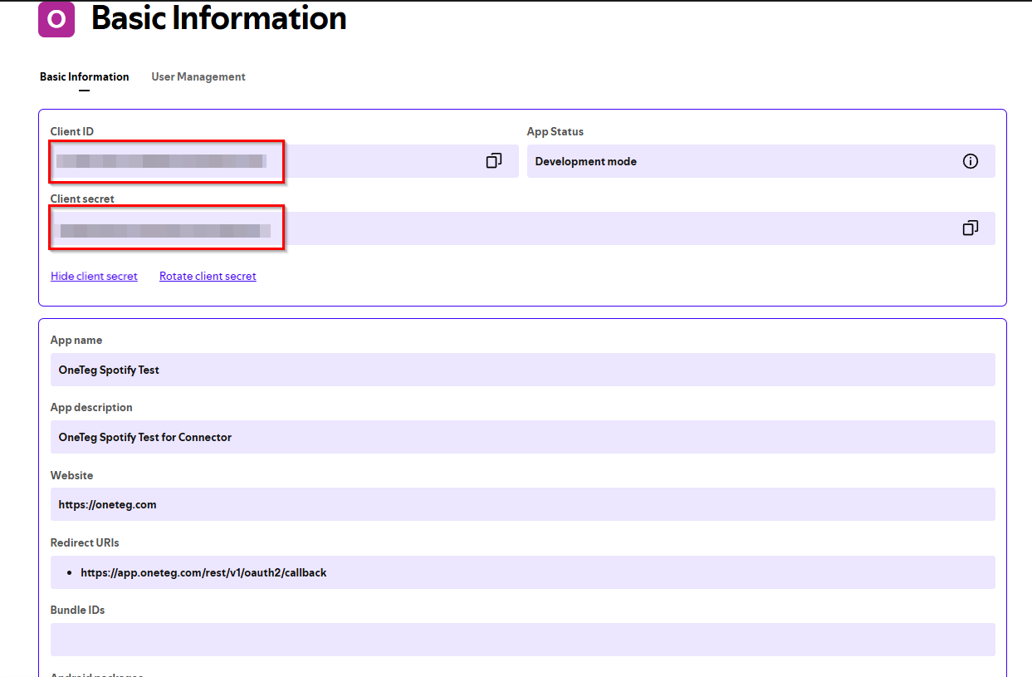Click the empty Bundle IDs field

coord(522,640)
